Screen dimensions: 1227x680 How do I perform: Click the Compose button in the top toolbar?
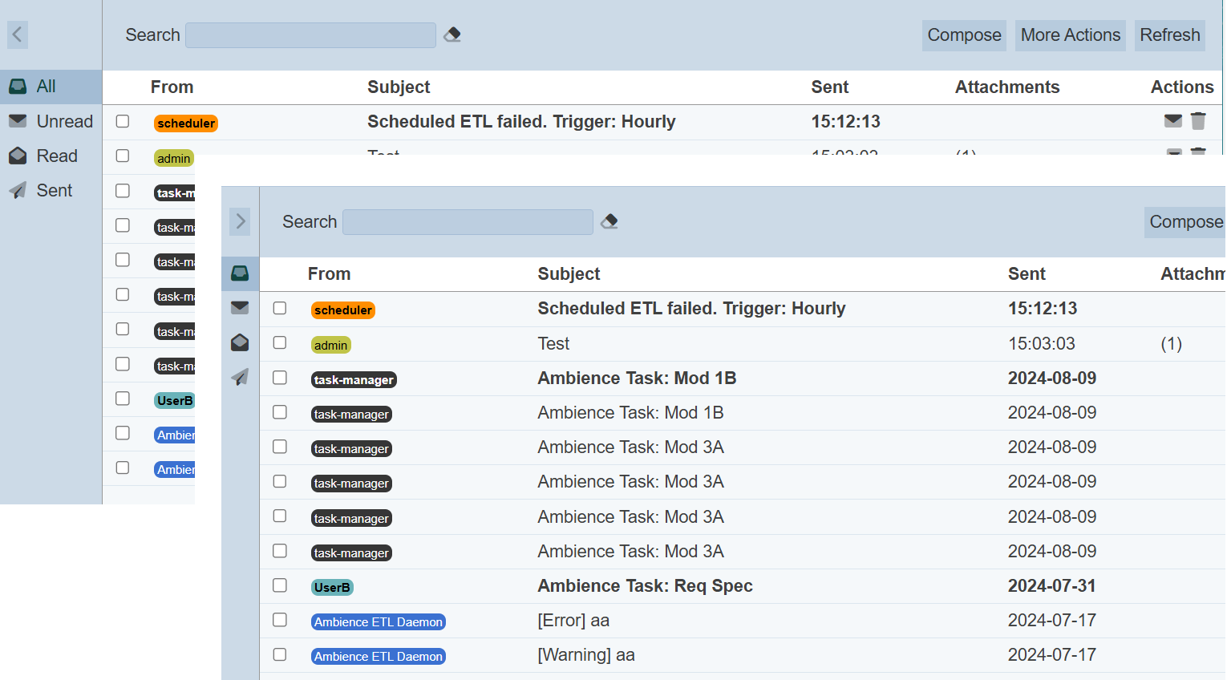964,35
